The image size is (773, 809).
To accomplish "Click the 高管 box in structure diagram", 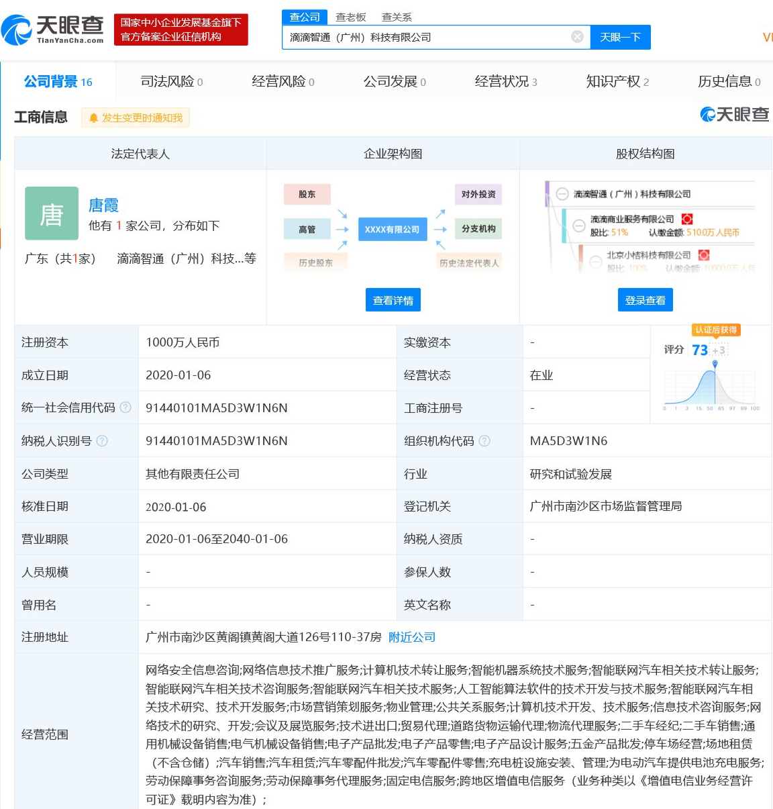I will [x=307, y=229].
